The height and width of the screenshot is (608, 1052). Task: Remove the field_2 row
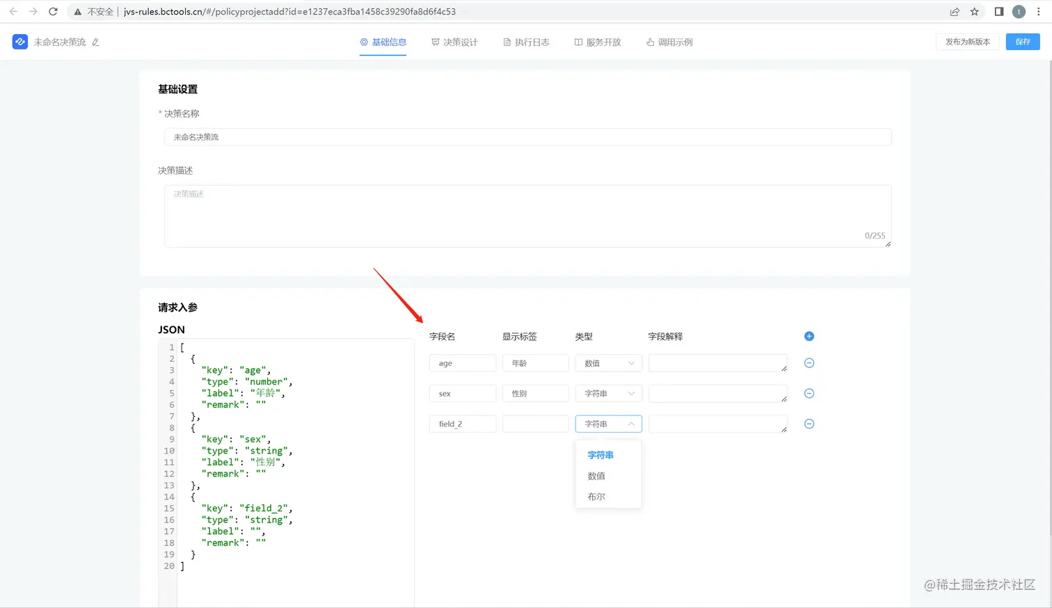pos(808,424)
